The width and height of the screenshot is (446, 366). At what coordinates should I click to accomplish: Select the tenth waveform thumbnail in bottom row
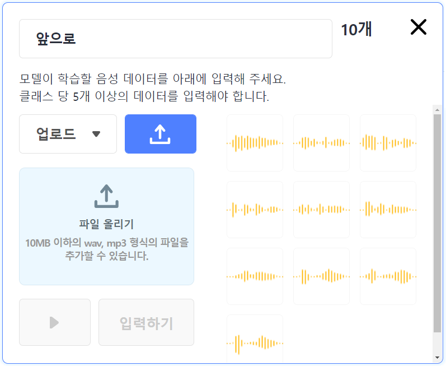click(255, 339)
